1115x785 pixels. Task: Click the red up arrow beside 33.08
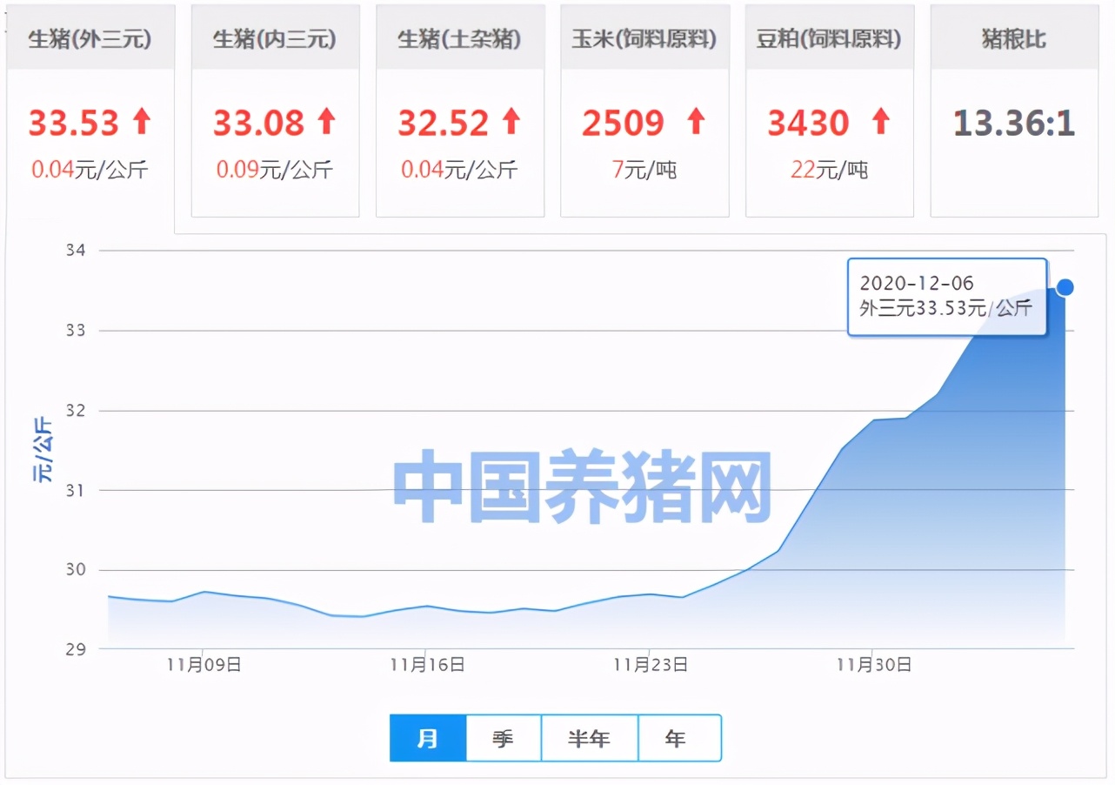click(327, 121)
